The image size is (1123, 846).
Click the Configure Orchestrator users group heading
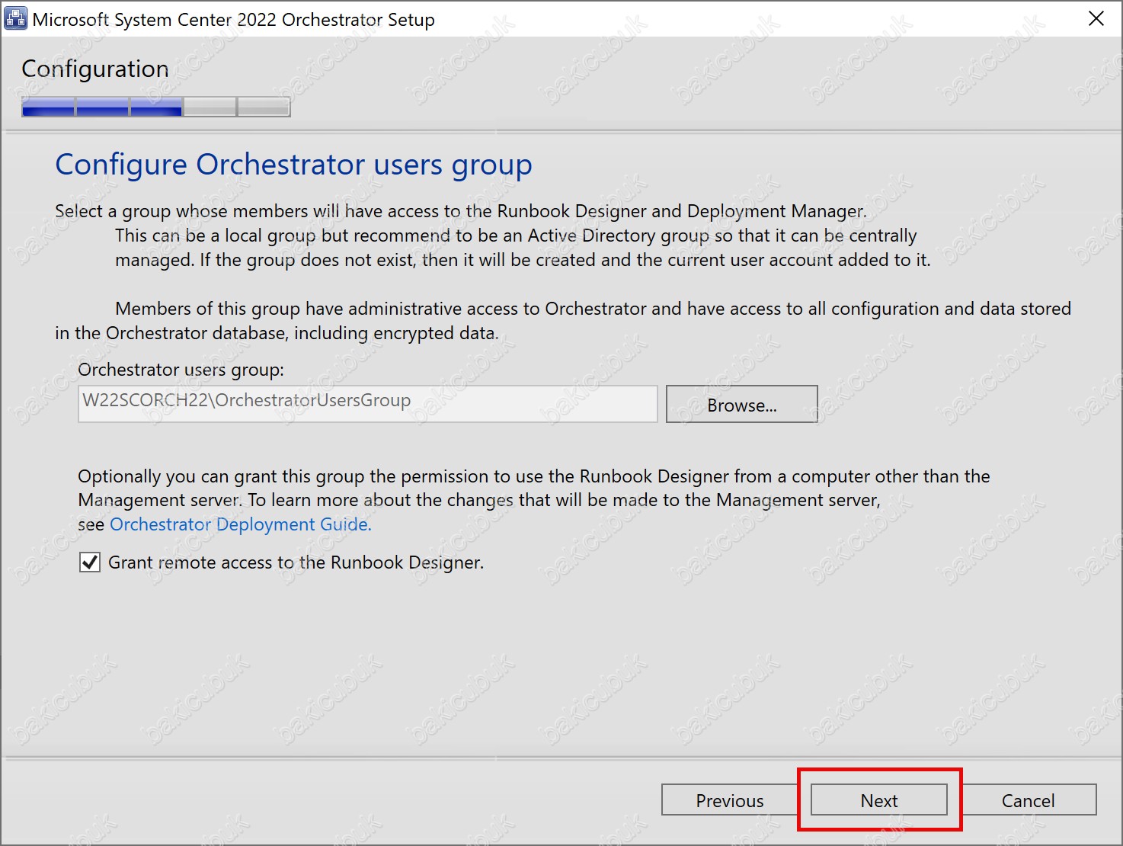pyautogui.click(x=293, y=165)
